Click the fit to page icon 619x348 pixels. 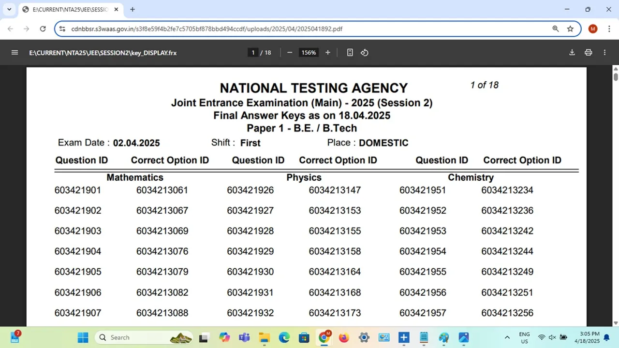[x=350, y=53]
